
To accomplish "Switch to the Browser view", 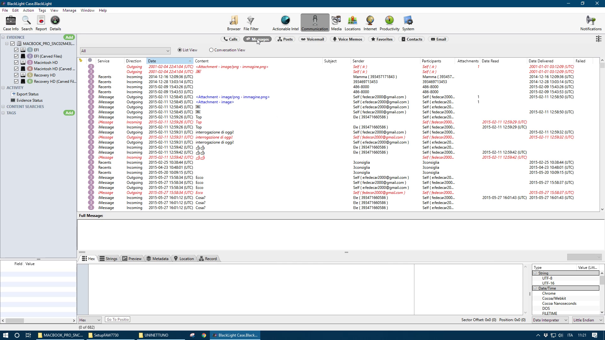I will [234, 23].
